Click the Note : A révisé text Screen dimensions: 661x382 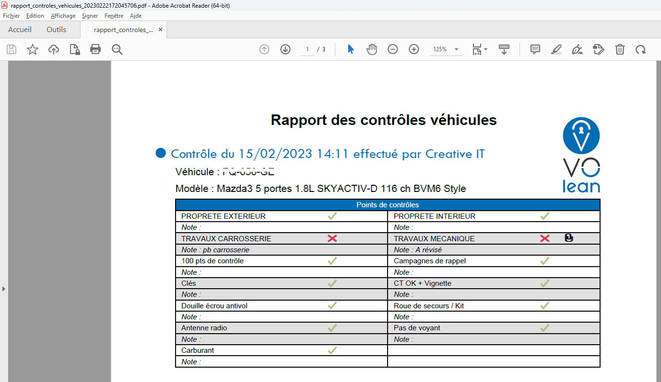418,250
